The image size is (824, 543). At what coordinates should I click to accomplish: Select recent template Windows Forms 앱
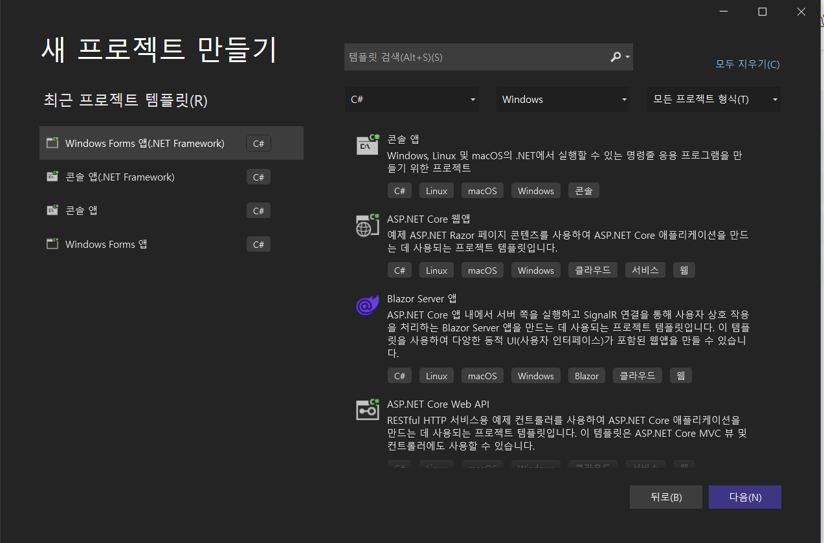[x=172, y=244]
